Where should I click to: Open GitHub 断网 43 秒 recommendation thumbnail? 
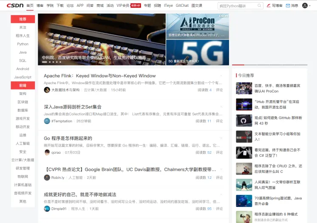[244, 121]
